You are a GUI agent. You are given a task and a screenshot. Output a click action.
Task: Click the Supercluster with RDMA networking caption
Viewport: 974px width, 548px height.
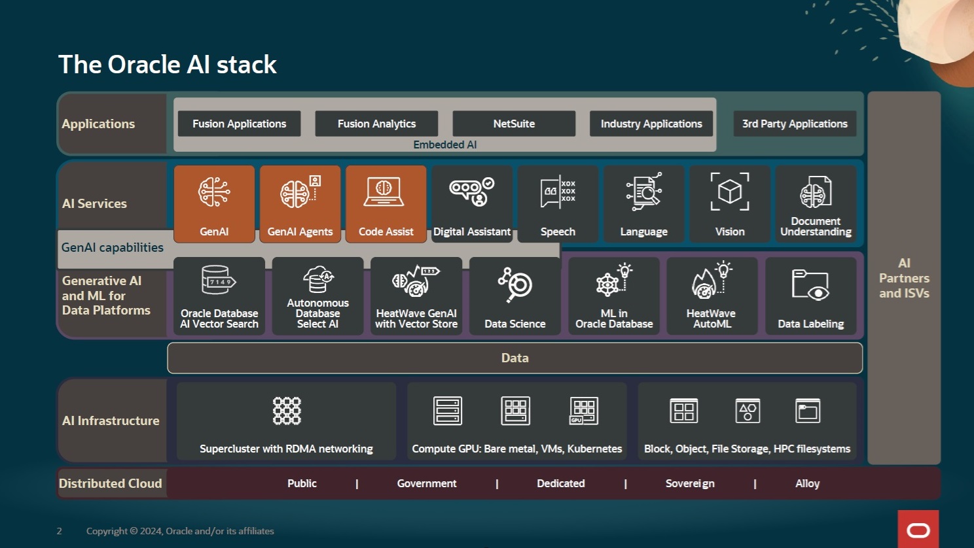(x=286, y=449)
